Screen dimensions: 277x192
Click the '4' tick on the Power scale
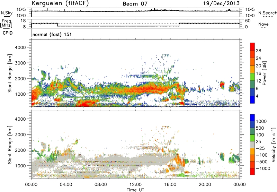[257, 96]
